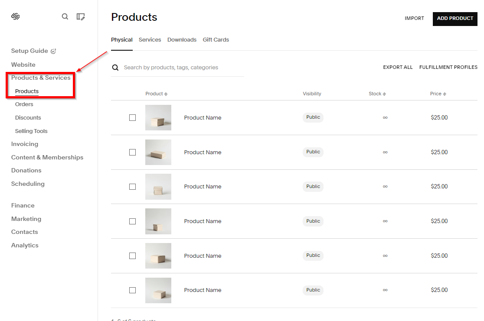Open the second product's thumbnail image

(158, 152)
